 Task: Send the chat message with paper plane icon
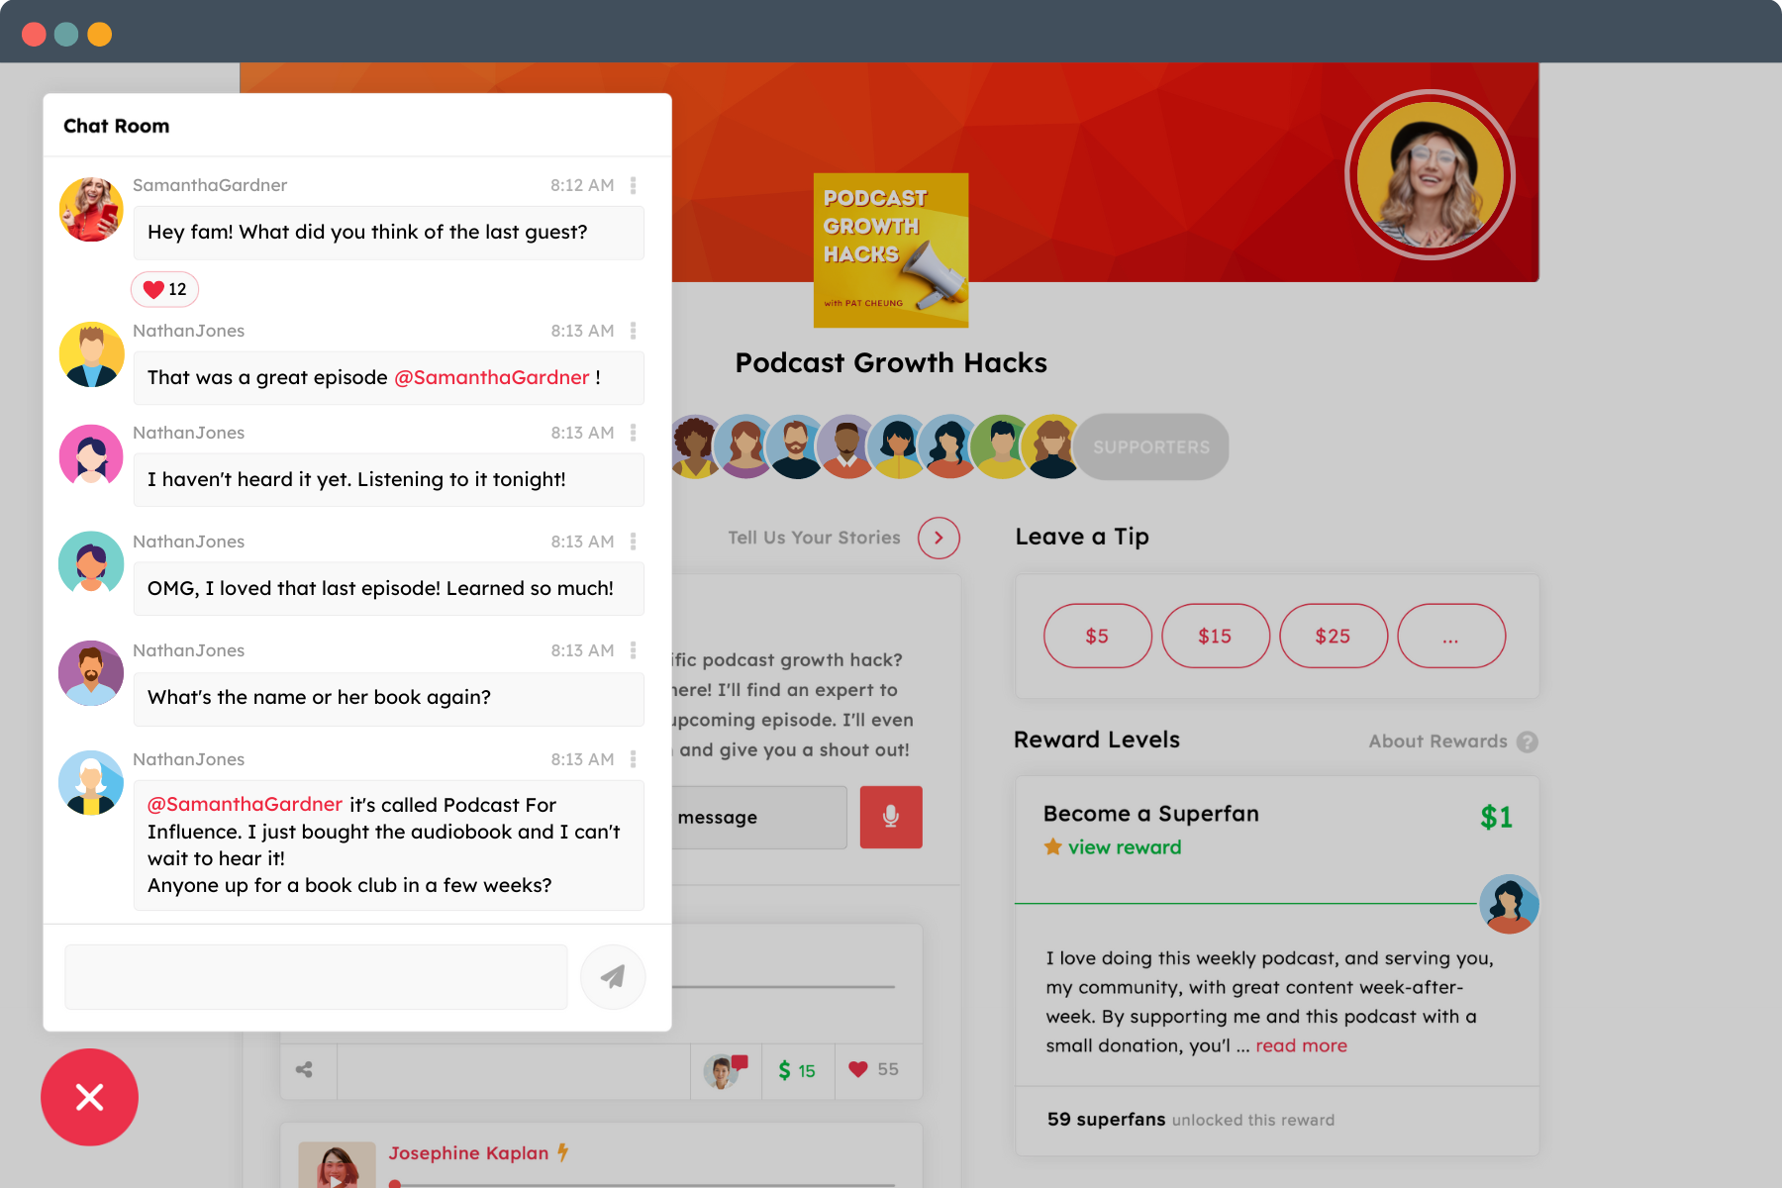tap(613, 977)
